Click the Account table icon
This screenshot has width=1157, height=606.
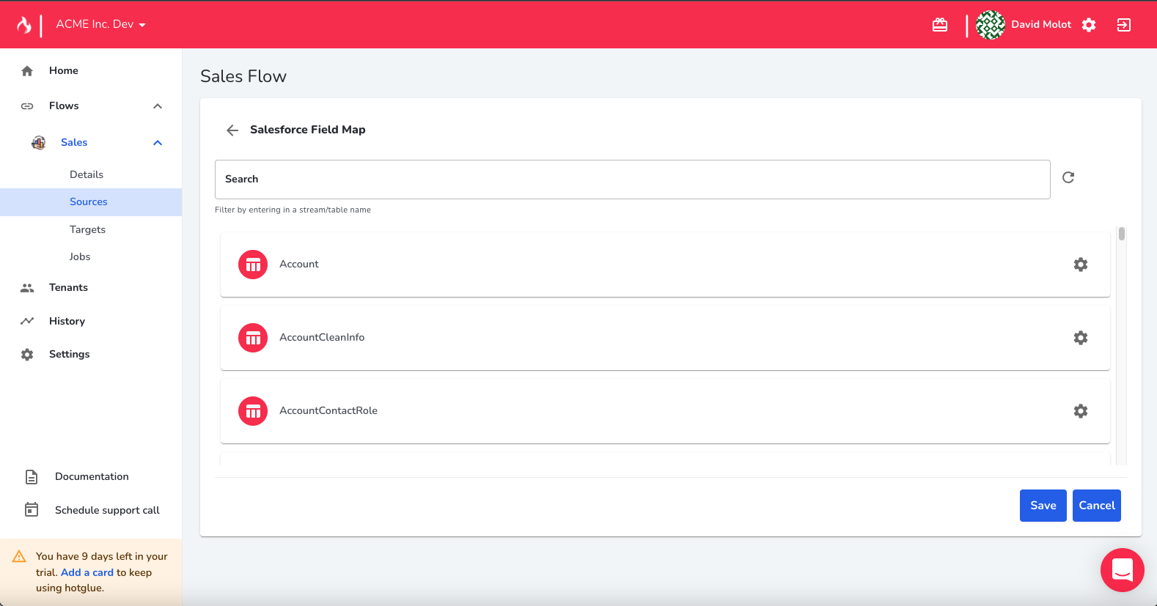[253, 265]
